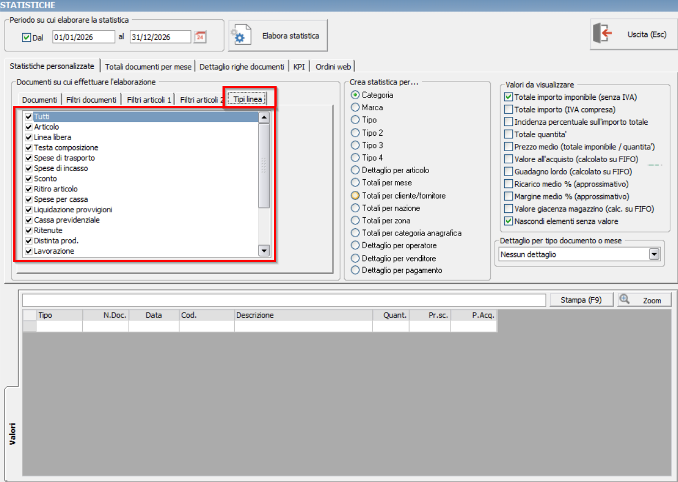Toggle the Ritiro articolo checkbox
This screenshot has height=482, width=678.
tap(29, 189)
